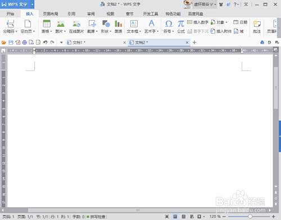Click the print icon in quick toolbar
Viewport: 281px width, 220px height.
pyautogui.click(x=25, y=43)
